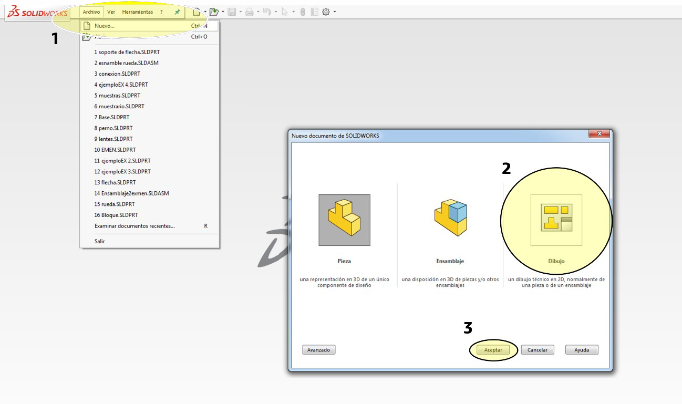Open the Herramientas menu
The width and height of the screenshot is (682, 404).
point(138,12)
